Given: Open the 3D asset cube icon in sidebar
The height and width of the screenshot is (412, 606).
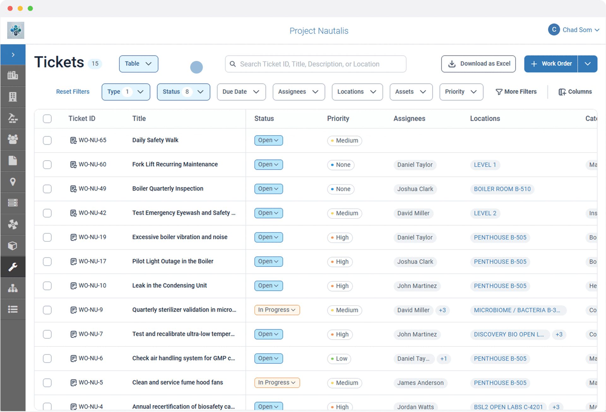Looking at the screenshot, I should (x=13, y=246).
